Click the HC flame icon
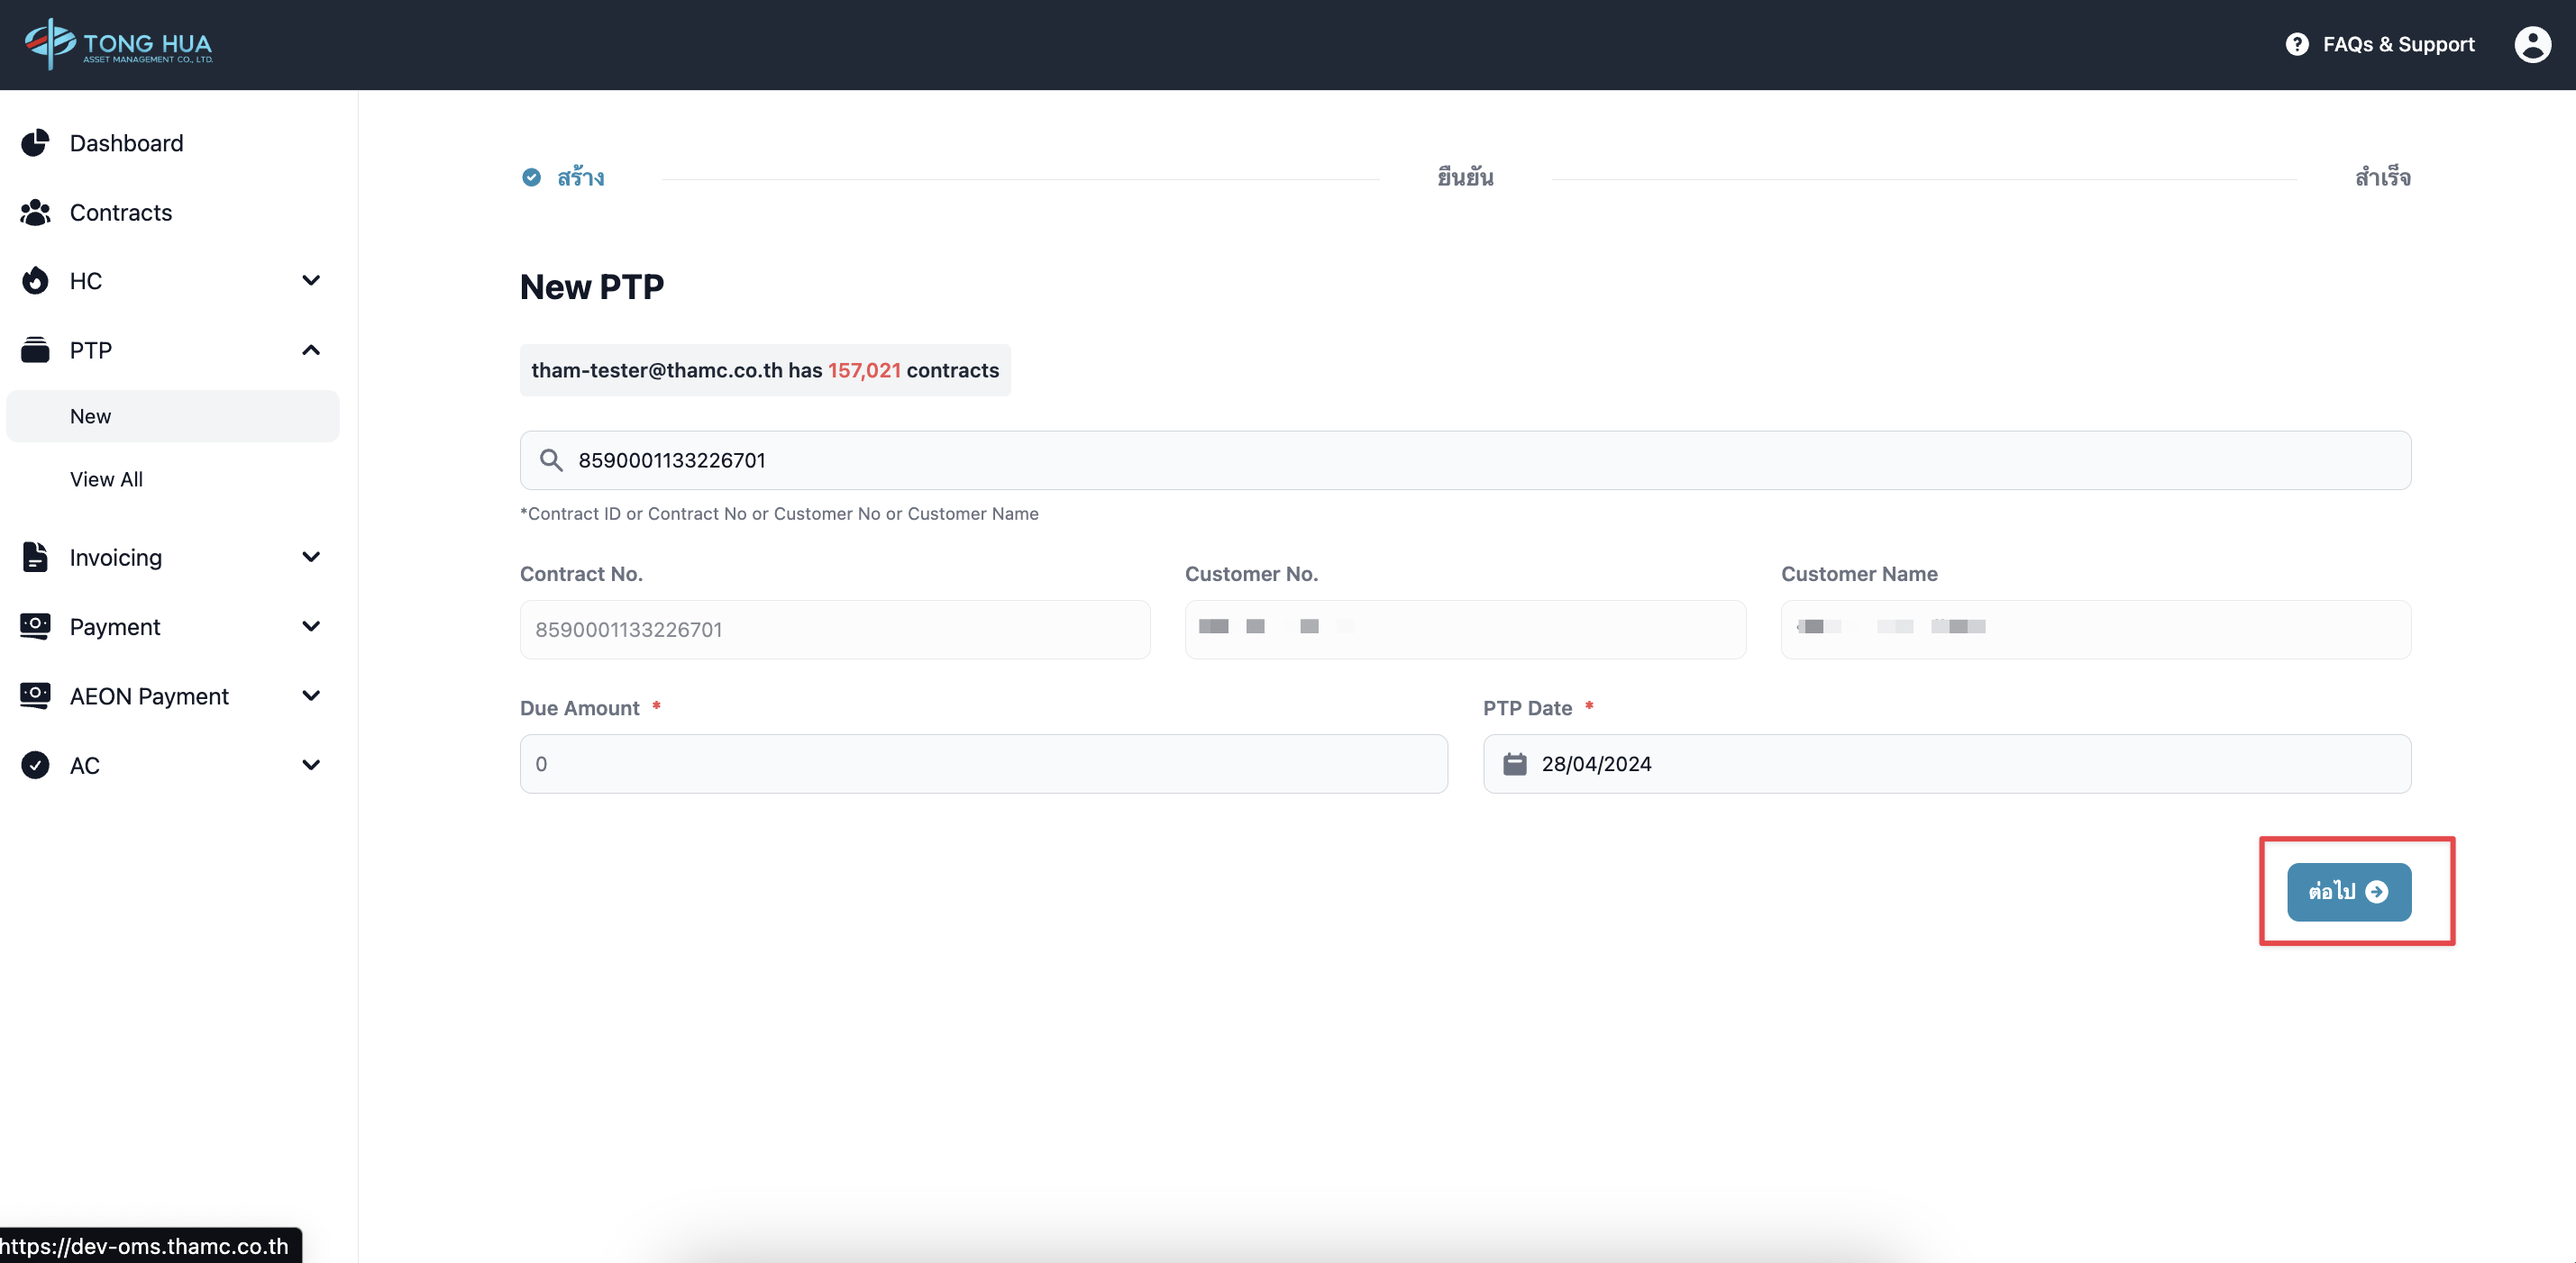This screenshot has height=1263, width=2576. (x=35, y=281)
